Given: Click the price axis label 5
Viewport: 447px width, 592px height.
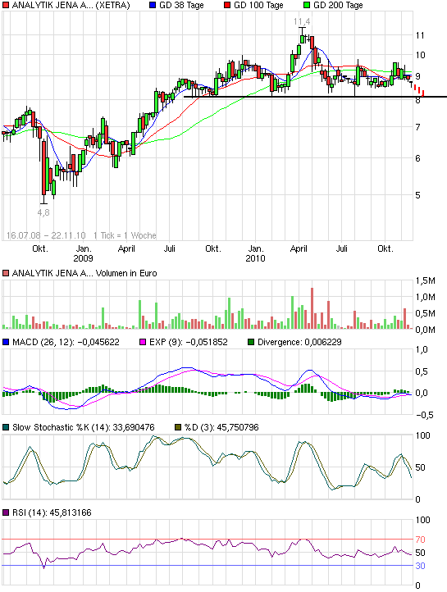Looking at the screenshot, I should point(417,195).
